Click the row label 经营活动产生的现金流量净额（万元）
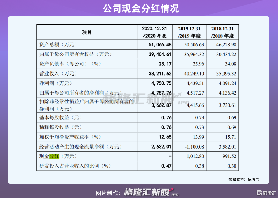Viewport: 278px width, 198px height. pos(81,147)
